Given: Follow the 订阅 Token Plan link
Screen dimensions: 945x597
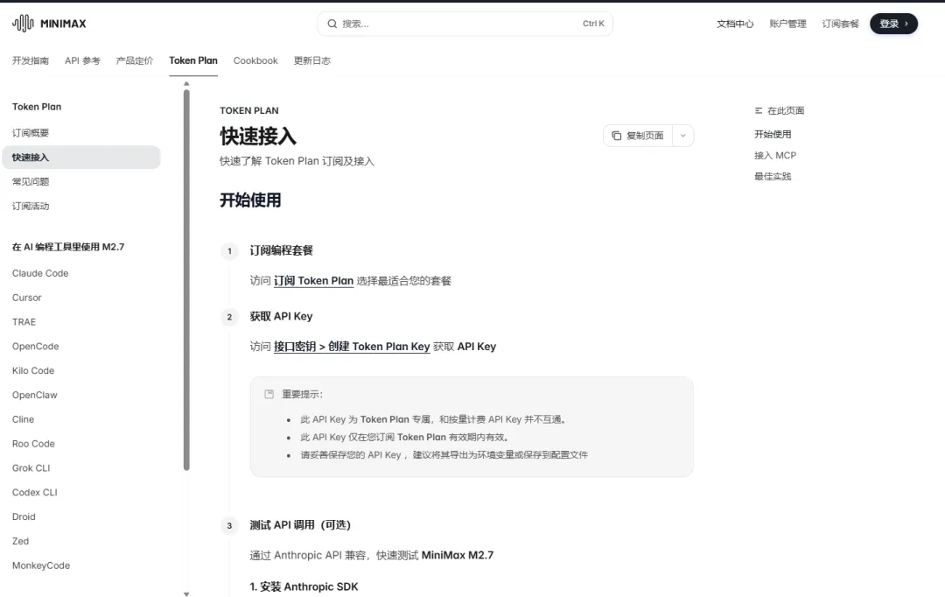Looking at the screenshot, I should pyautogui.click(x=313, y=280).
